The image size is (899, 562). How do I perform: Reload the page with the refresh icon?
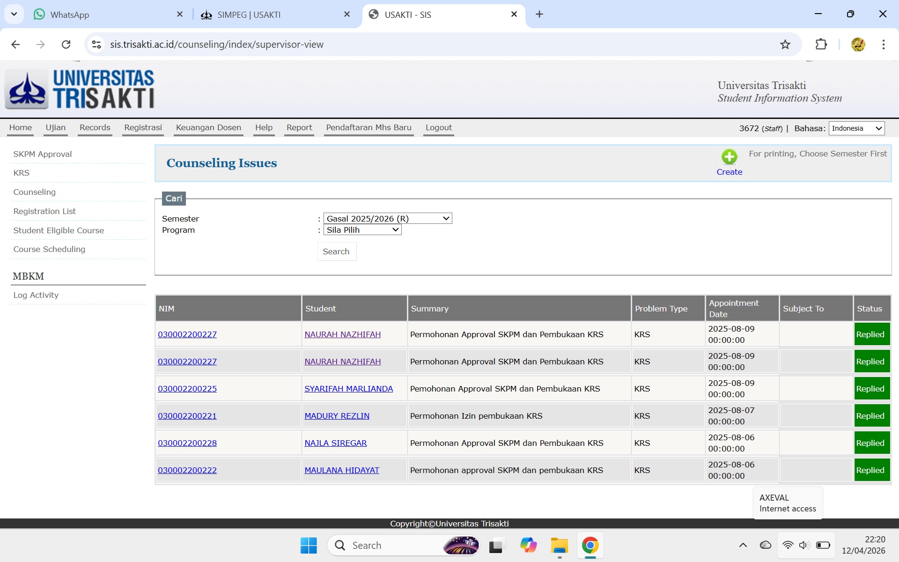tap(66, 44)
